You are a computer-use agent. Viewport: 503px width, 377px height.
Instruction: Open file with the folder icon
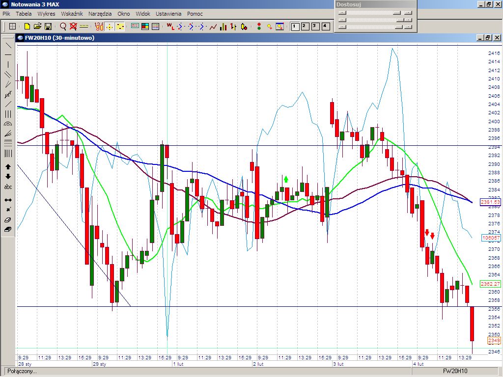tap(37, 27)
